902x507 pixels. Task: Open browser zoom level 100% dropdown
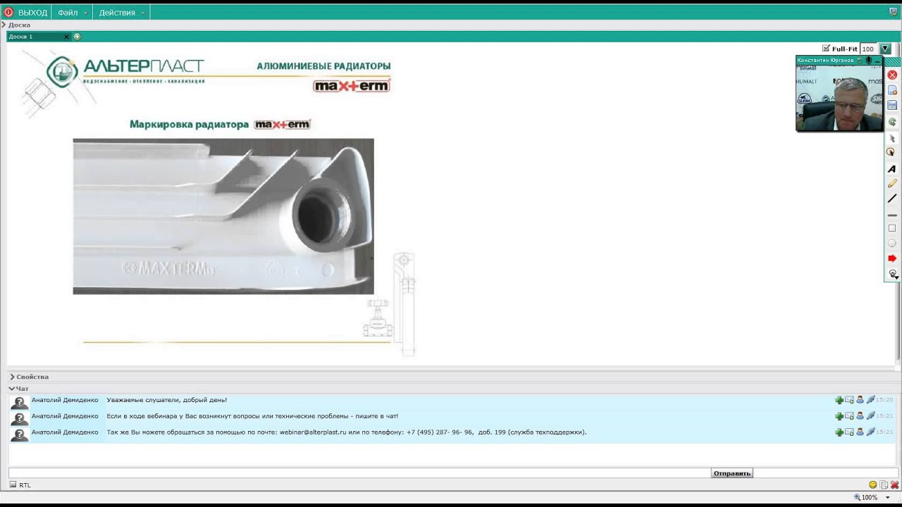(888, 497)
